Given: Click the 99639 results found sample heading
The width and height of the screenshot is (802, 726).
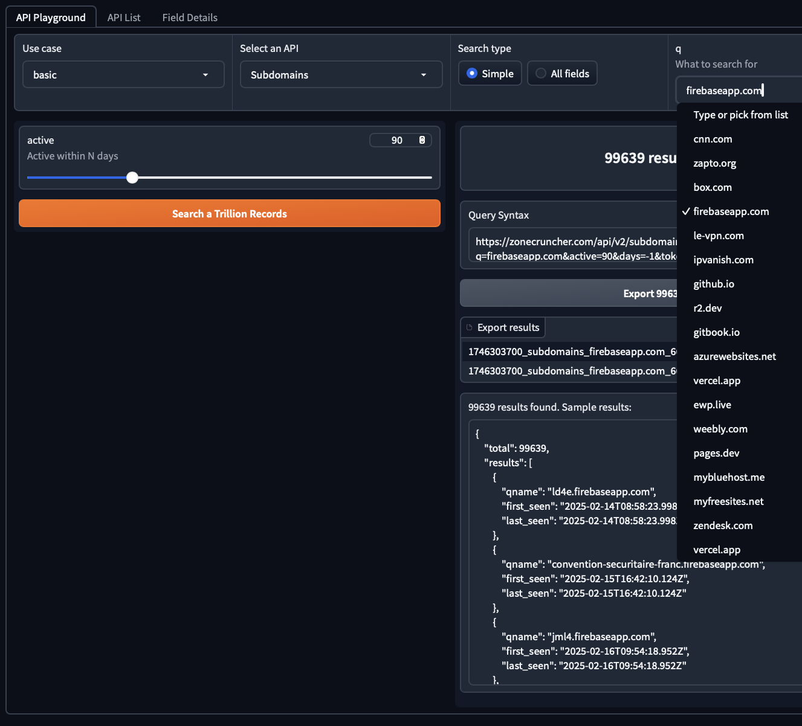Looking at the screenshot, I should point(550,407).
